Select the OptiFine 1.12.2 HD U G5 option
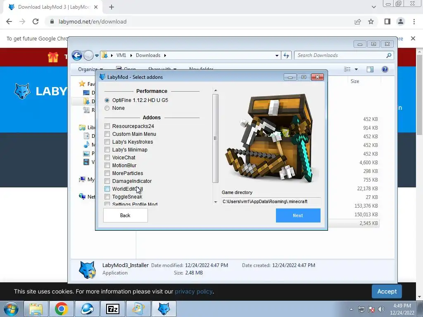The image size is (423, 317). 107,100
